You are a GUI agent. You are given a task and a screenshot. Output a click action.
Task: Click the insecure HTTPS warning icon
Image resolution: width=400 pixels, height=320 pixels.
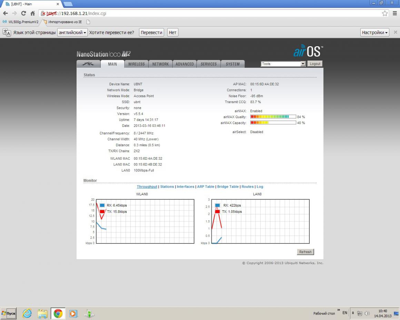pyautogui.click(x=43, y=13)
